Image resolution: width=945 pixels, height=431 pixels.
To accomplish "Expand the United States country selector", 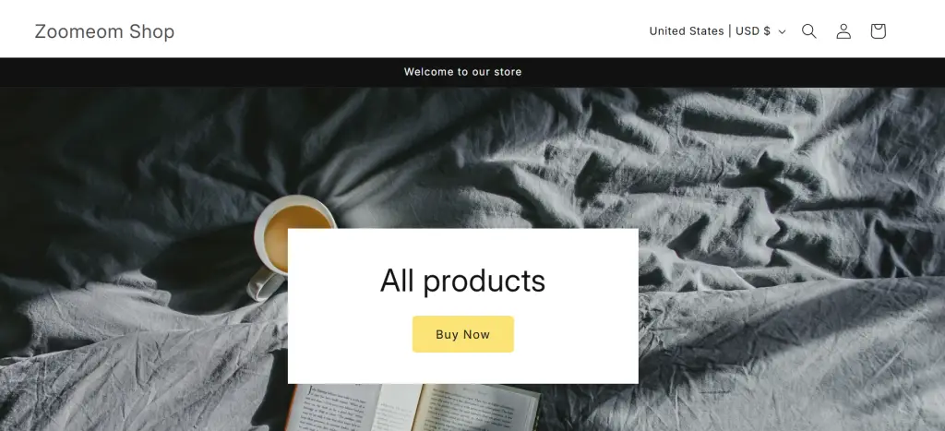I will coord(717,31).
